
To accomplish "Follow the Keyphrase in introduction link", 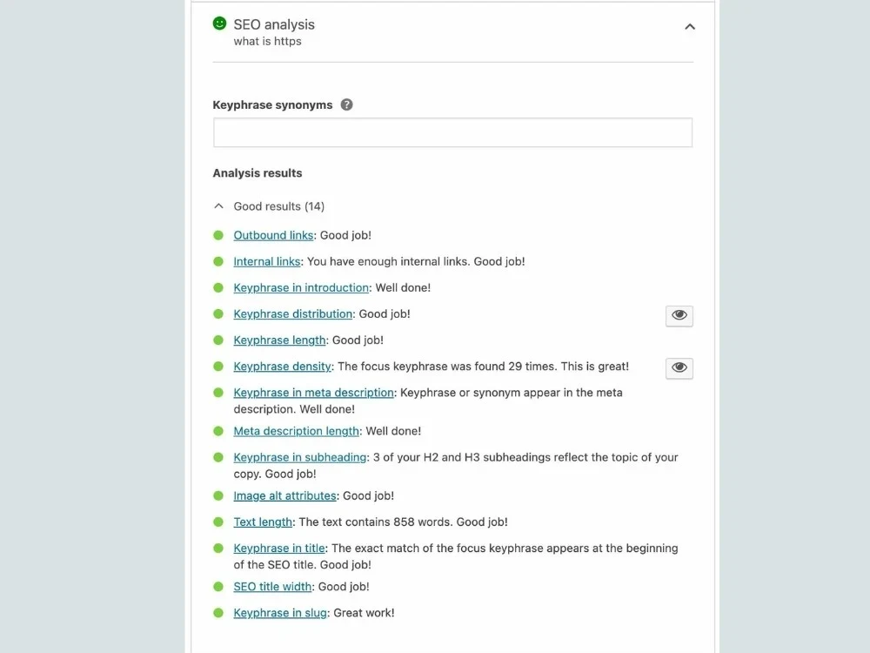I will tap(301, 287).
